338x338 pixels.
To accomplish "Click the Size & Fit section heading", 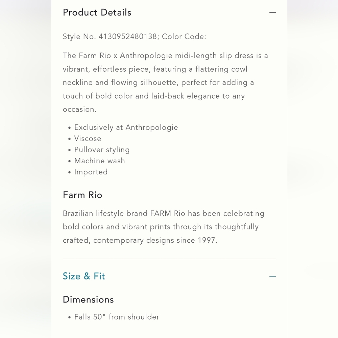I will coord(84,276).
